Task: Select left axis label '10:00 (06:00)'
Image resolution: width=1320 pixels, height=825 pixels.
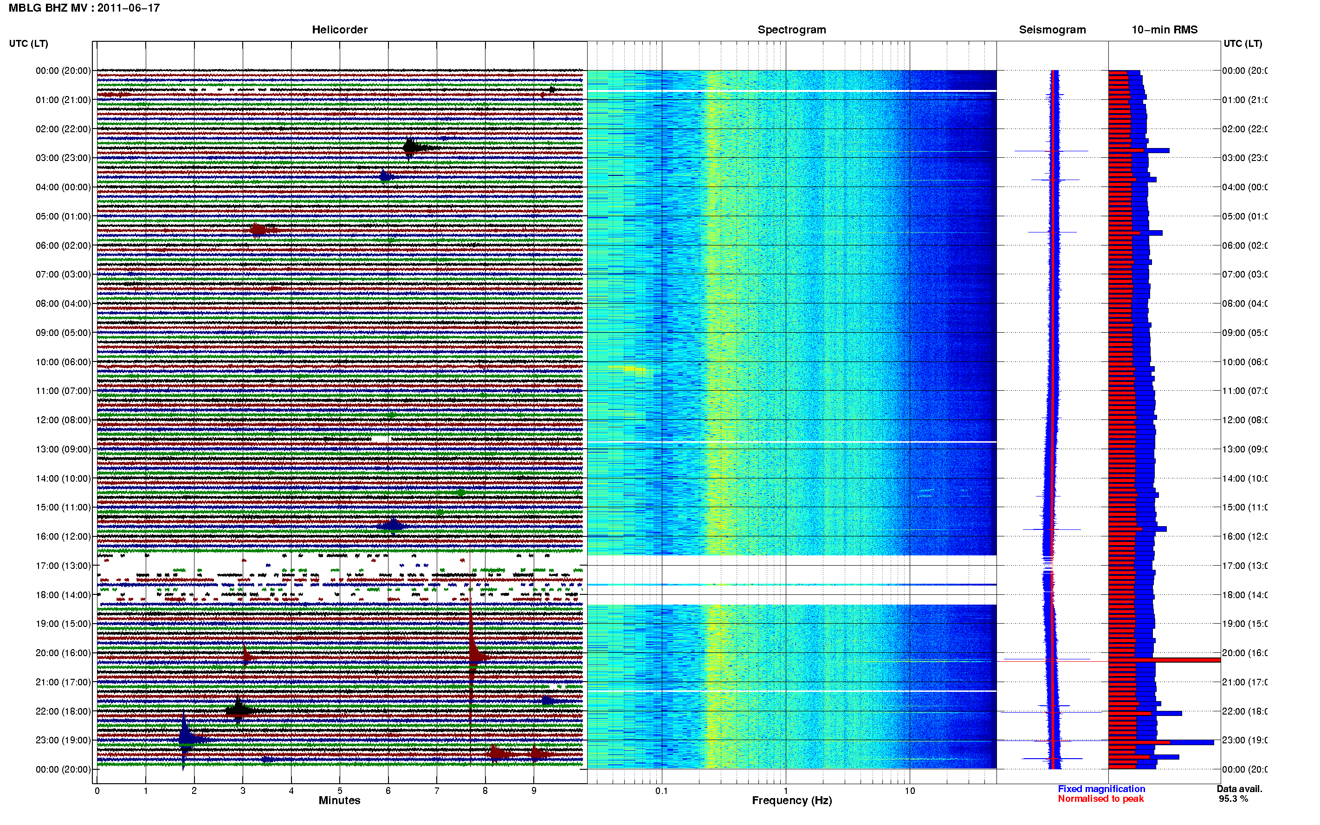Action: (x=63, y=362)
